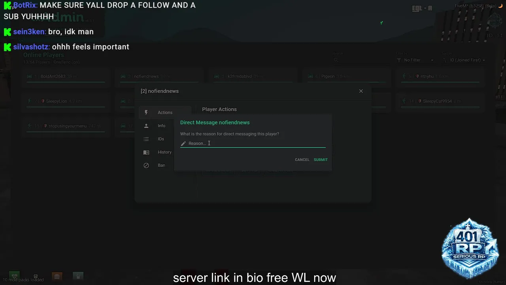Open the No Filter dropdown
Image resolution: width=506 pixels, height=285 pixels.
click(415, 60)
